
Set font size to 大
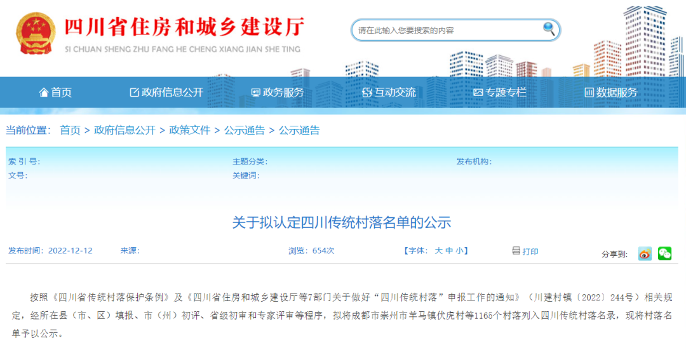[x=438, y=251]
